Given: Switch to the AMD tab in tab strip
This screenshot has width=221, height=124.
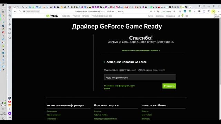Looking at the screenshot, I should (186, 7).
